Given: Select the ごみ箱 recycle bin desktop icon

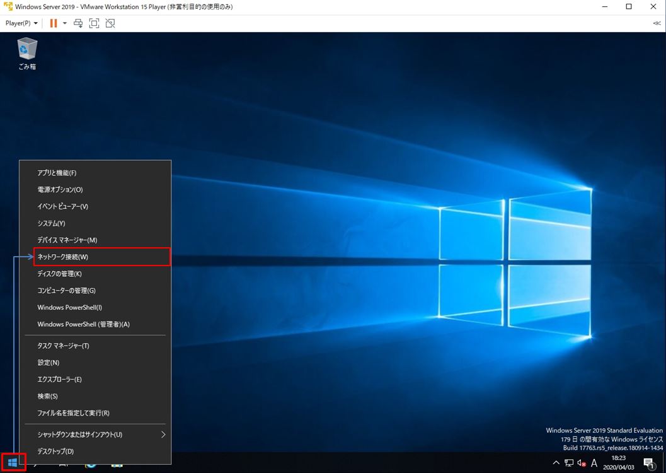Looking at the screenshot, I should [x=27, y=54].
